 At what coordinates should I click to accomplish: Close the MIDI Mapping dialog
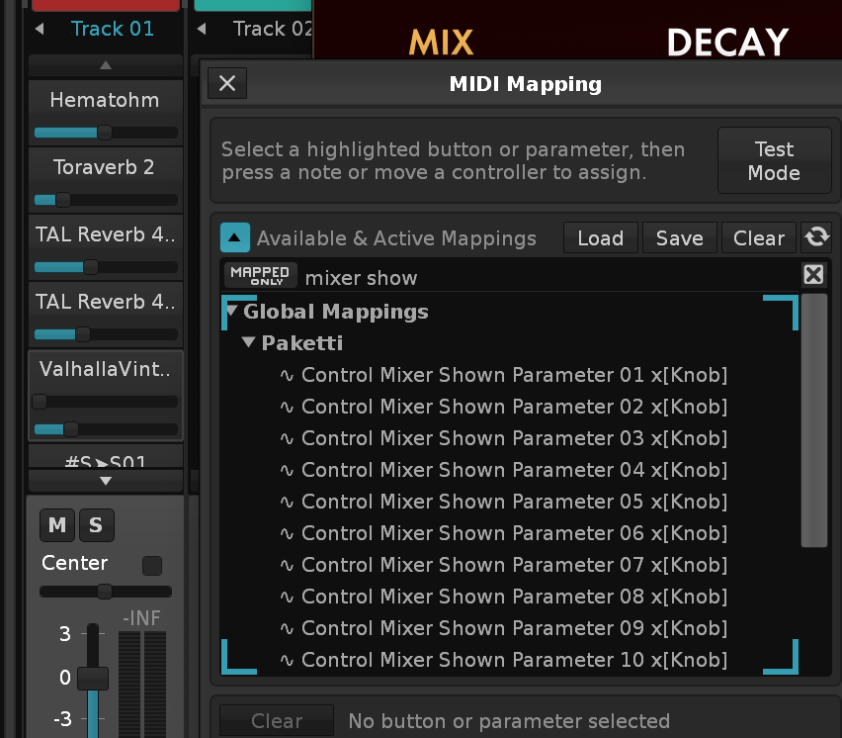tap(227, 83)
